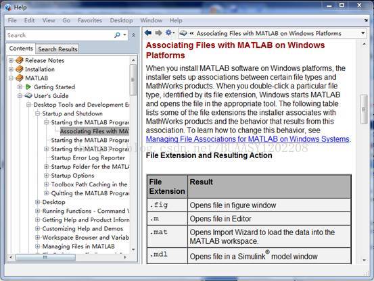This screenshot has width=374, height=281.
Task: Select Getting Help and Product Information item
Action: click(86, 220)
